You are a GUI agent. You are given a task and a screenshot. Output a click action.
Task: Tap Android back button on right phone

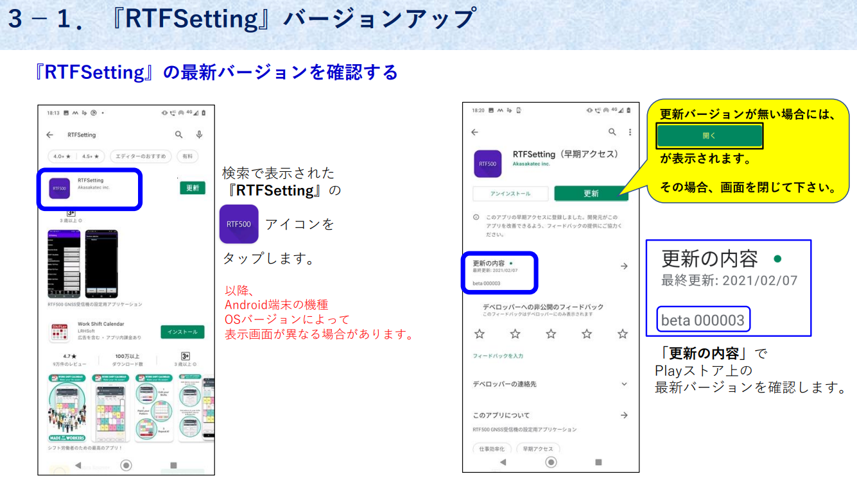[503, 462]
